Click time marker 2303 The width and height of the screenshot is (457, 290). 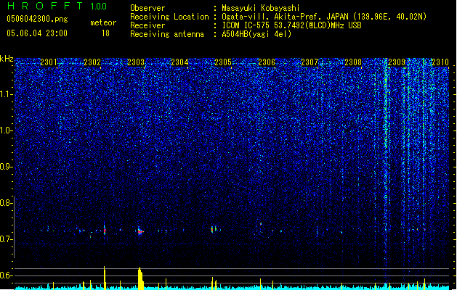(x=136, y=62)
